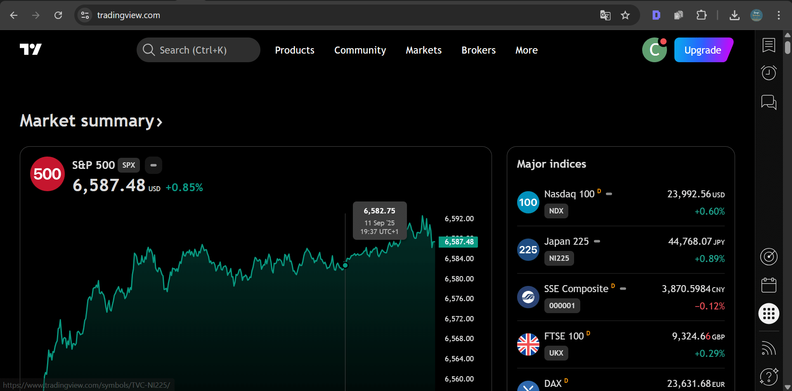Click the TradingView logo
The height and width of the screenshot is (391, 792).
pos(31,50)
